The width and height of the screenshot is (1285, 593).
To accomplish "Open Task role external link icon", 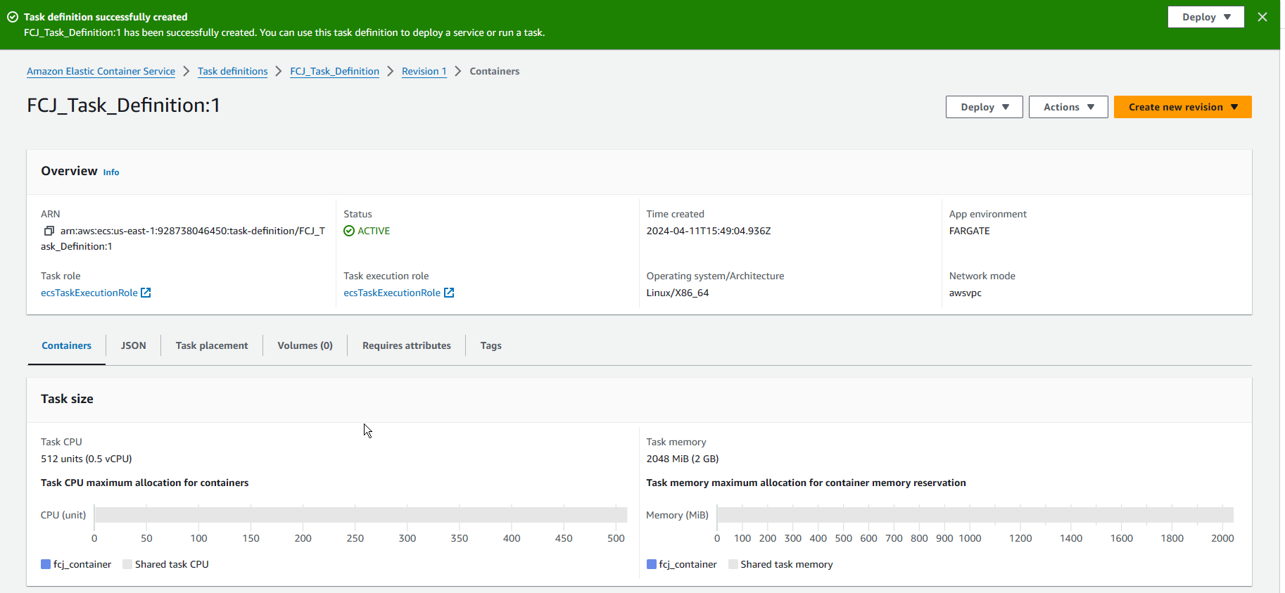I will (x=146, y=293).
